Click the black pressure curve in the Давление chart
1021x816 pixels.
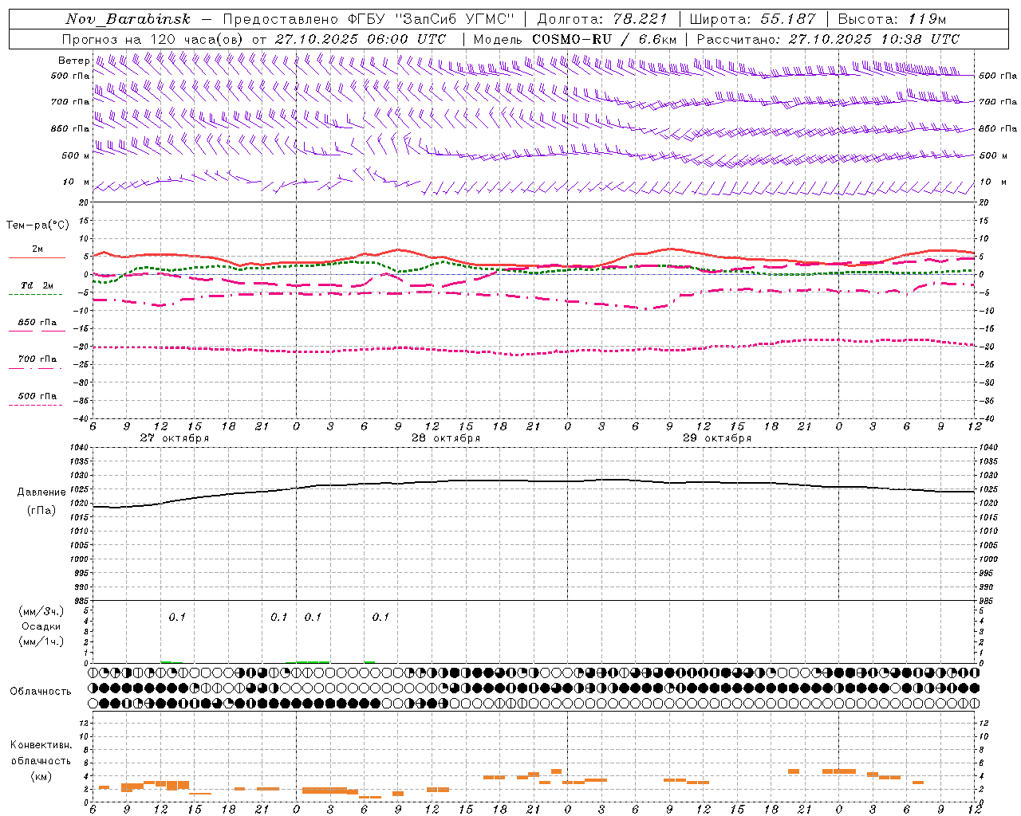tap(534, 481)
